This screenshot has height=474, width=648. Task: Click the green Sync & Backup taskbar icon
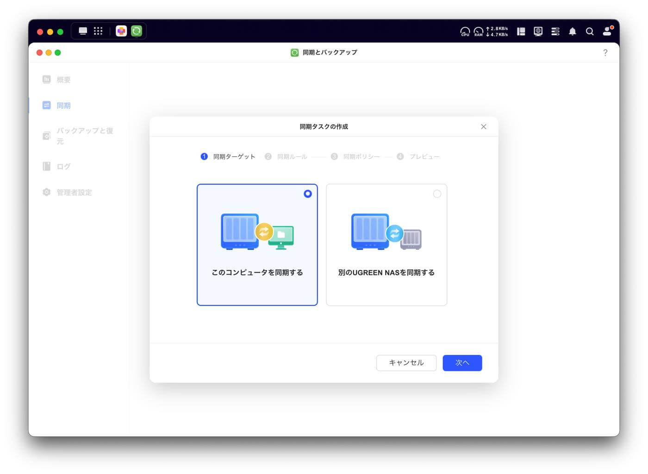(x=137, y=31)
